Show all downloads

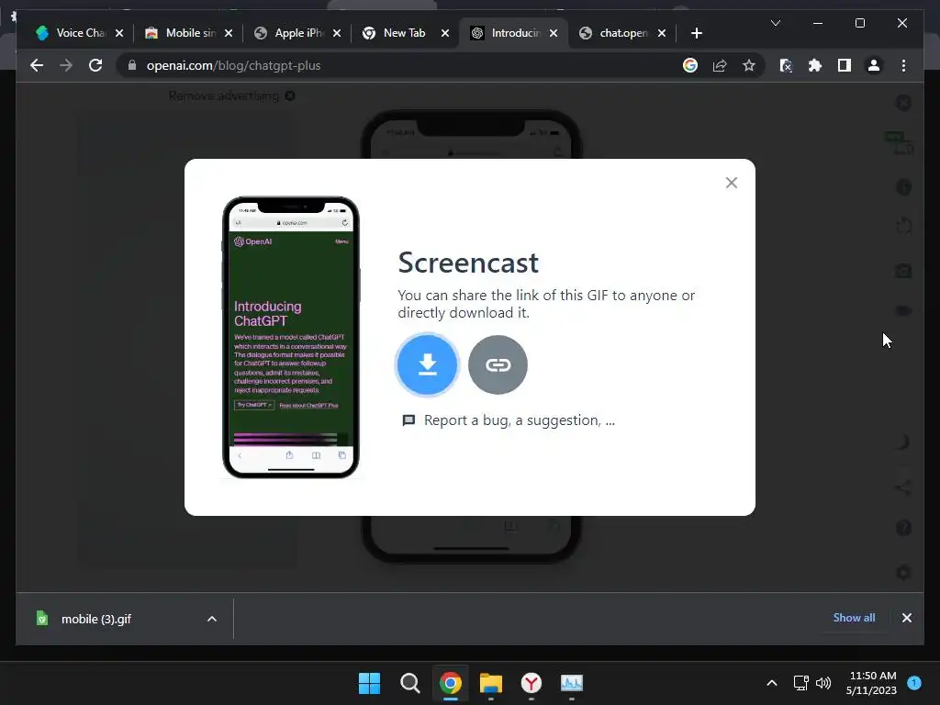[854, 618]
